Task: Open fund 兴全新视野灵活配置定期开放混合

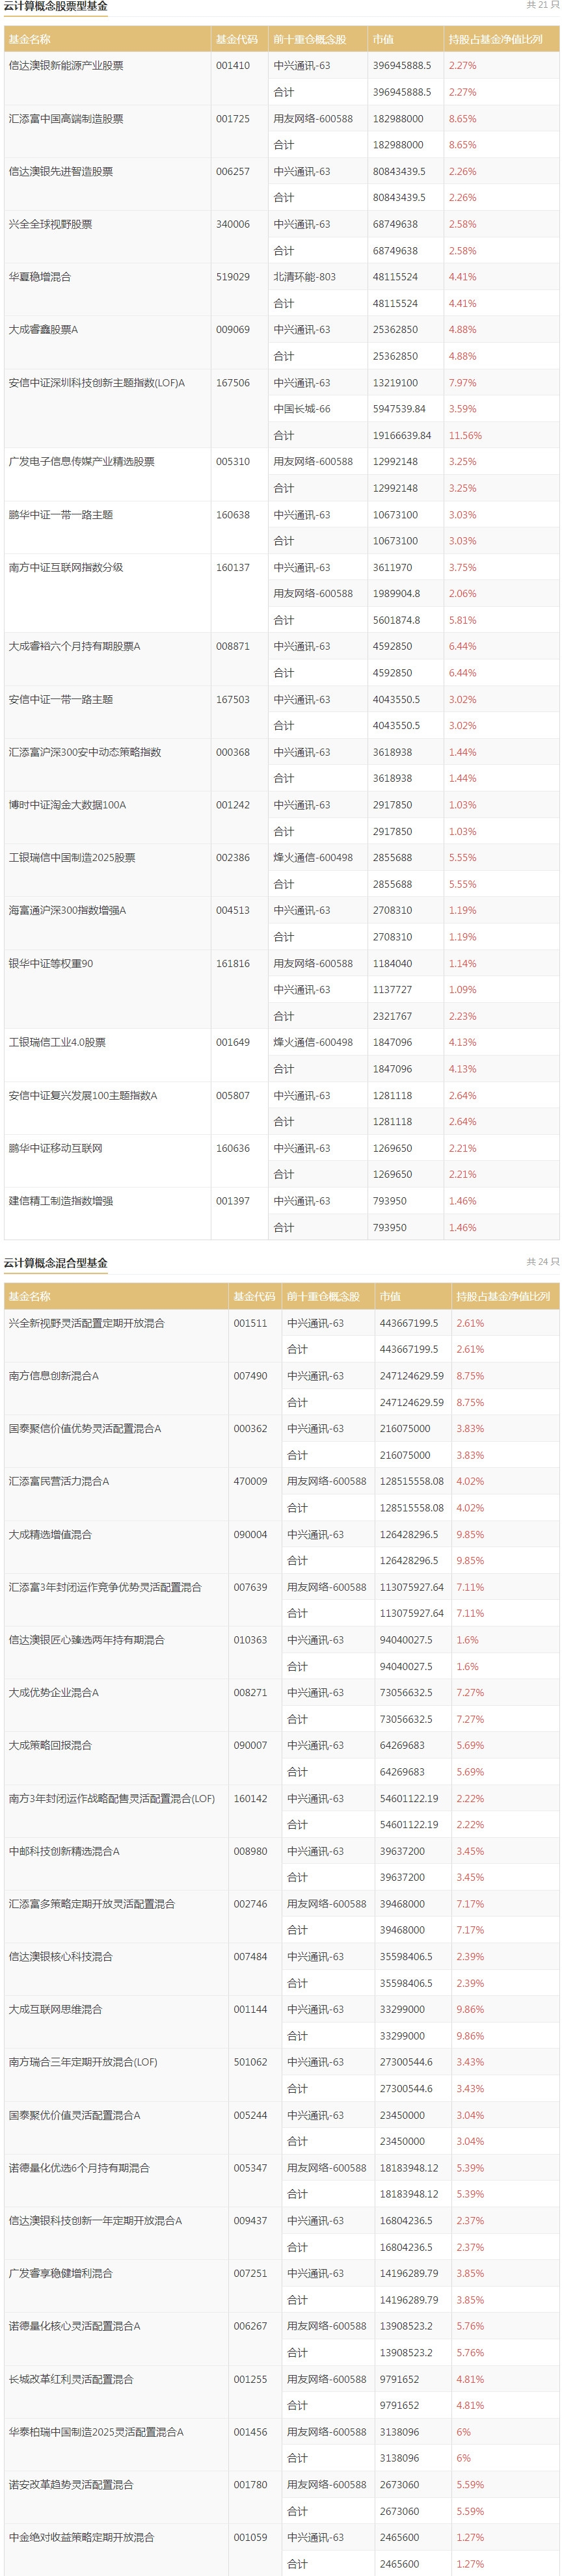Action: (x=87, y=1323)
